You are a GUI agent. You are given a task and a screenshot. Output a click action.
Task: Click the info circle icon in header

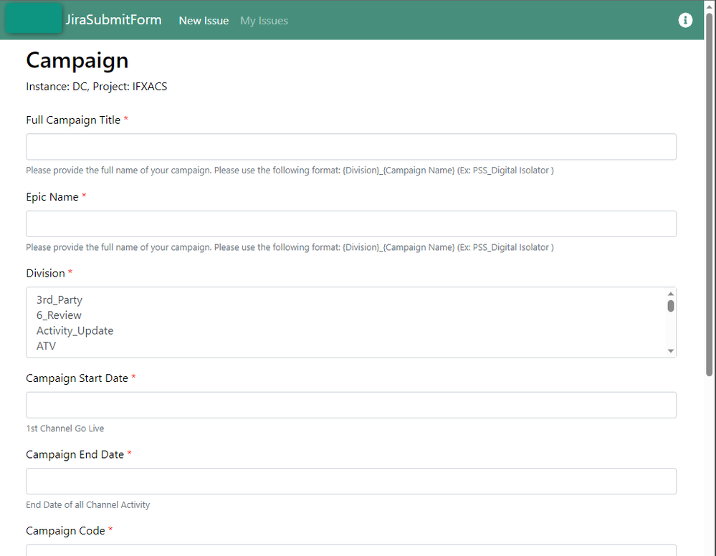(685, 20)
